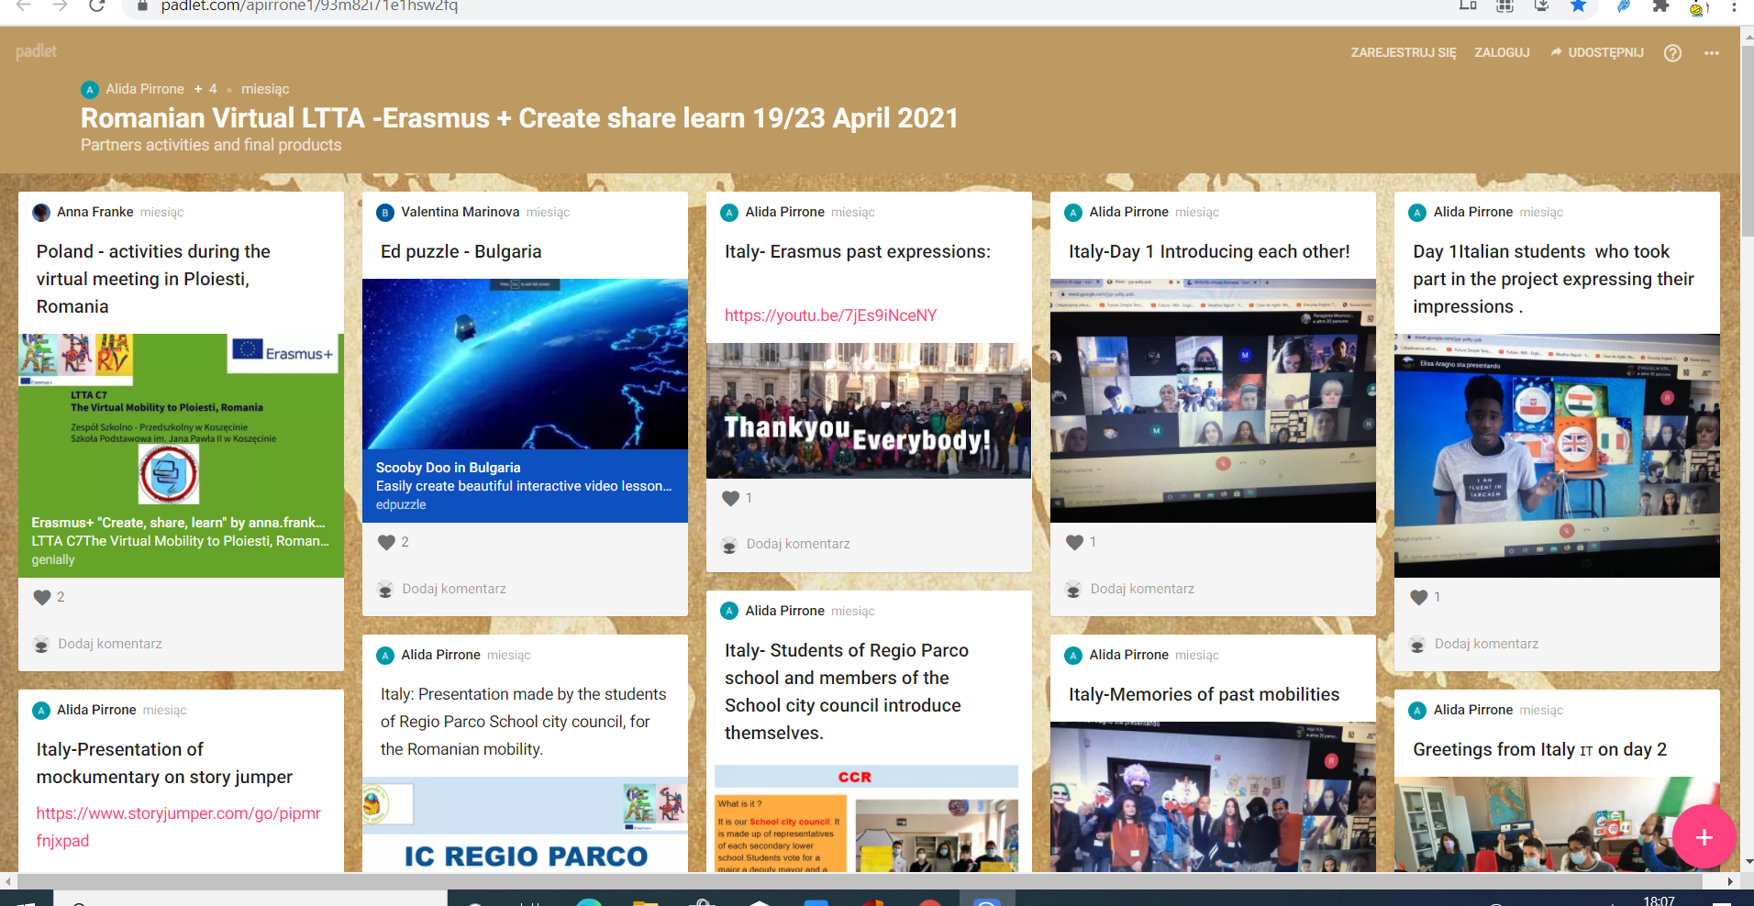Click the pink add post plus button
1754x906 pixels.
pos(1704,836)
